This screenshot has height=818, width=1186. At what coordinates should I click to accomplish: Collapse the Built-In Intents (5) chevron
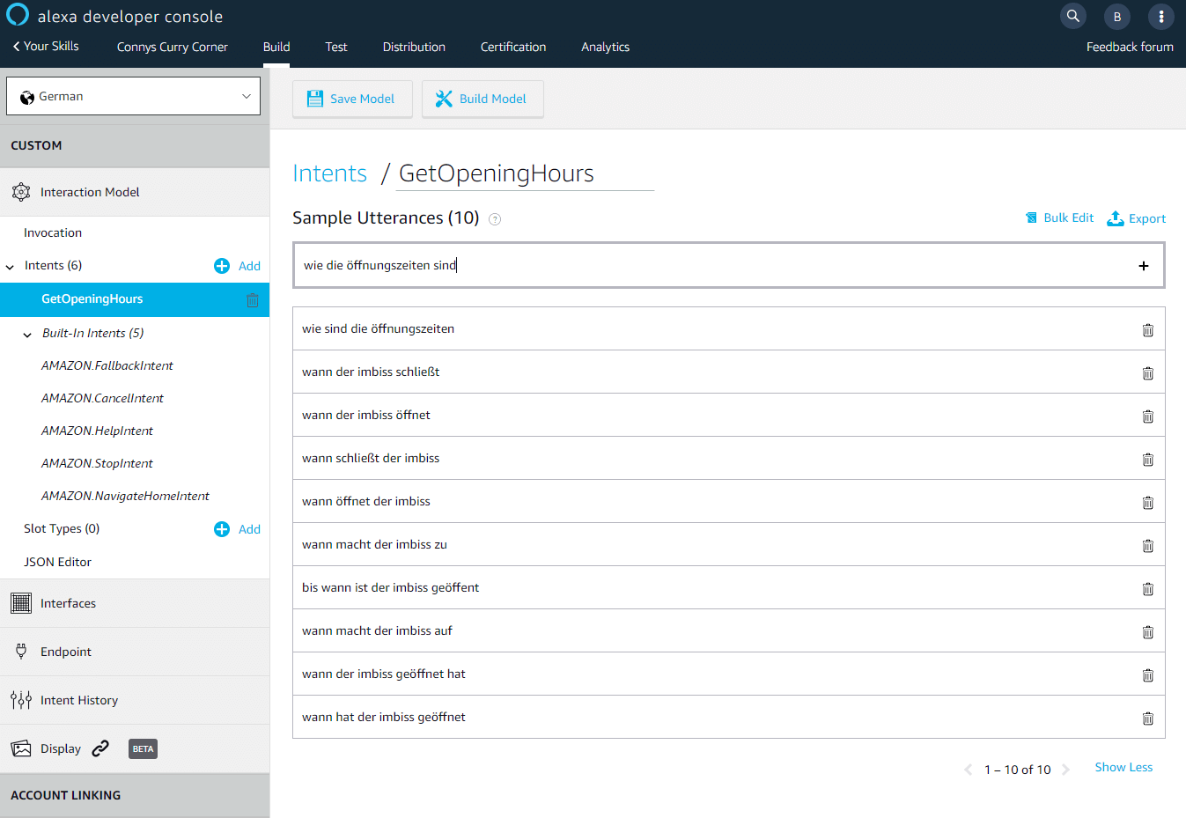(27, 335)
